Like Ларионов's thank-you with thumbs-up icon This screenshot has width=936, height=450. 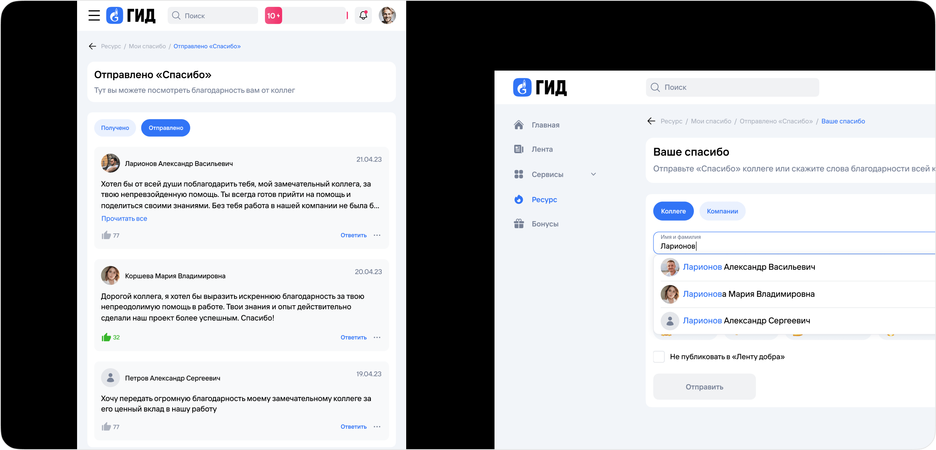[x=106, y=235]
